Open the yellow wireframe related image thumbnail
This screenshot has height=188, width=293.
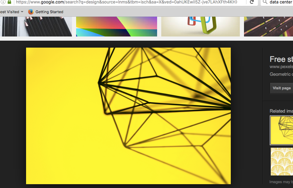coord(282,130)
